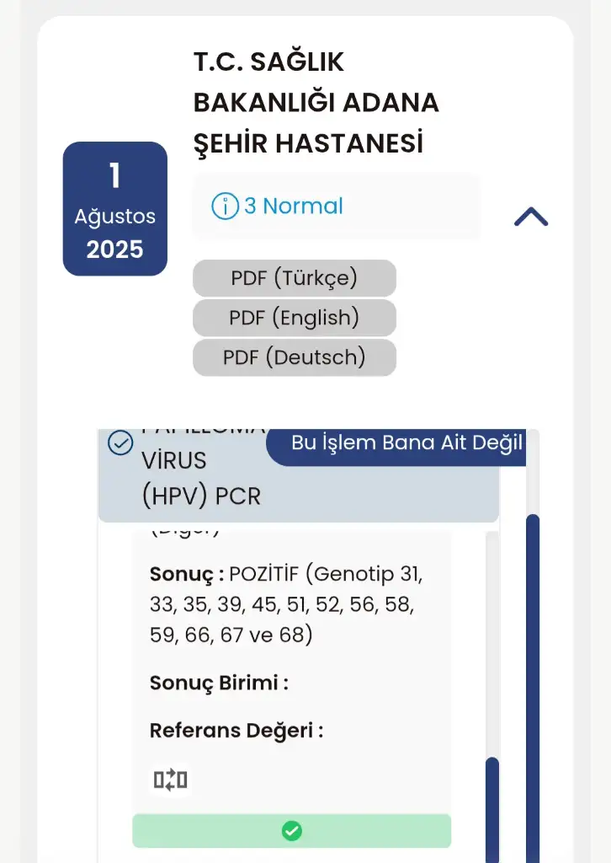Click the circled checkmark next to HPV PCR
The height and width of the screenshot is (863, 611).
pos(121,442)
